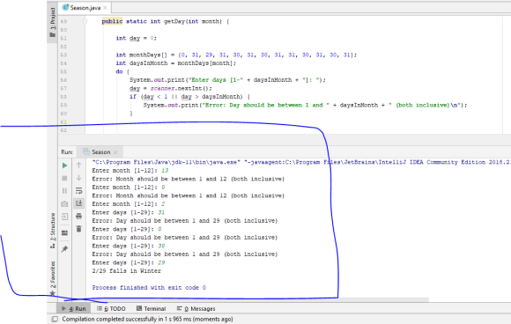Open the Terminal tool window
The height and width of the screenshot is (324, 511).
[152, 308]
